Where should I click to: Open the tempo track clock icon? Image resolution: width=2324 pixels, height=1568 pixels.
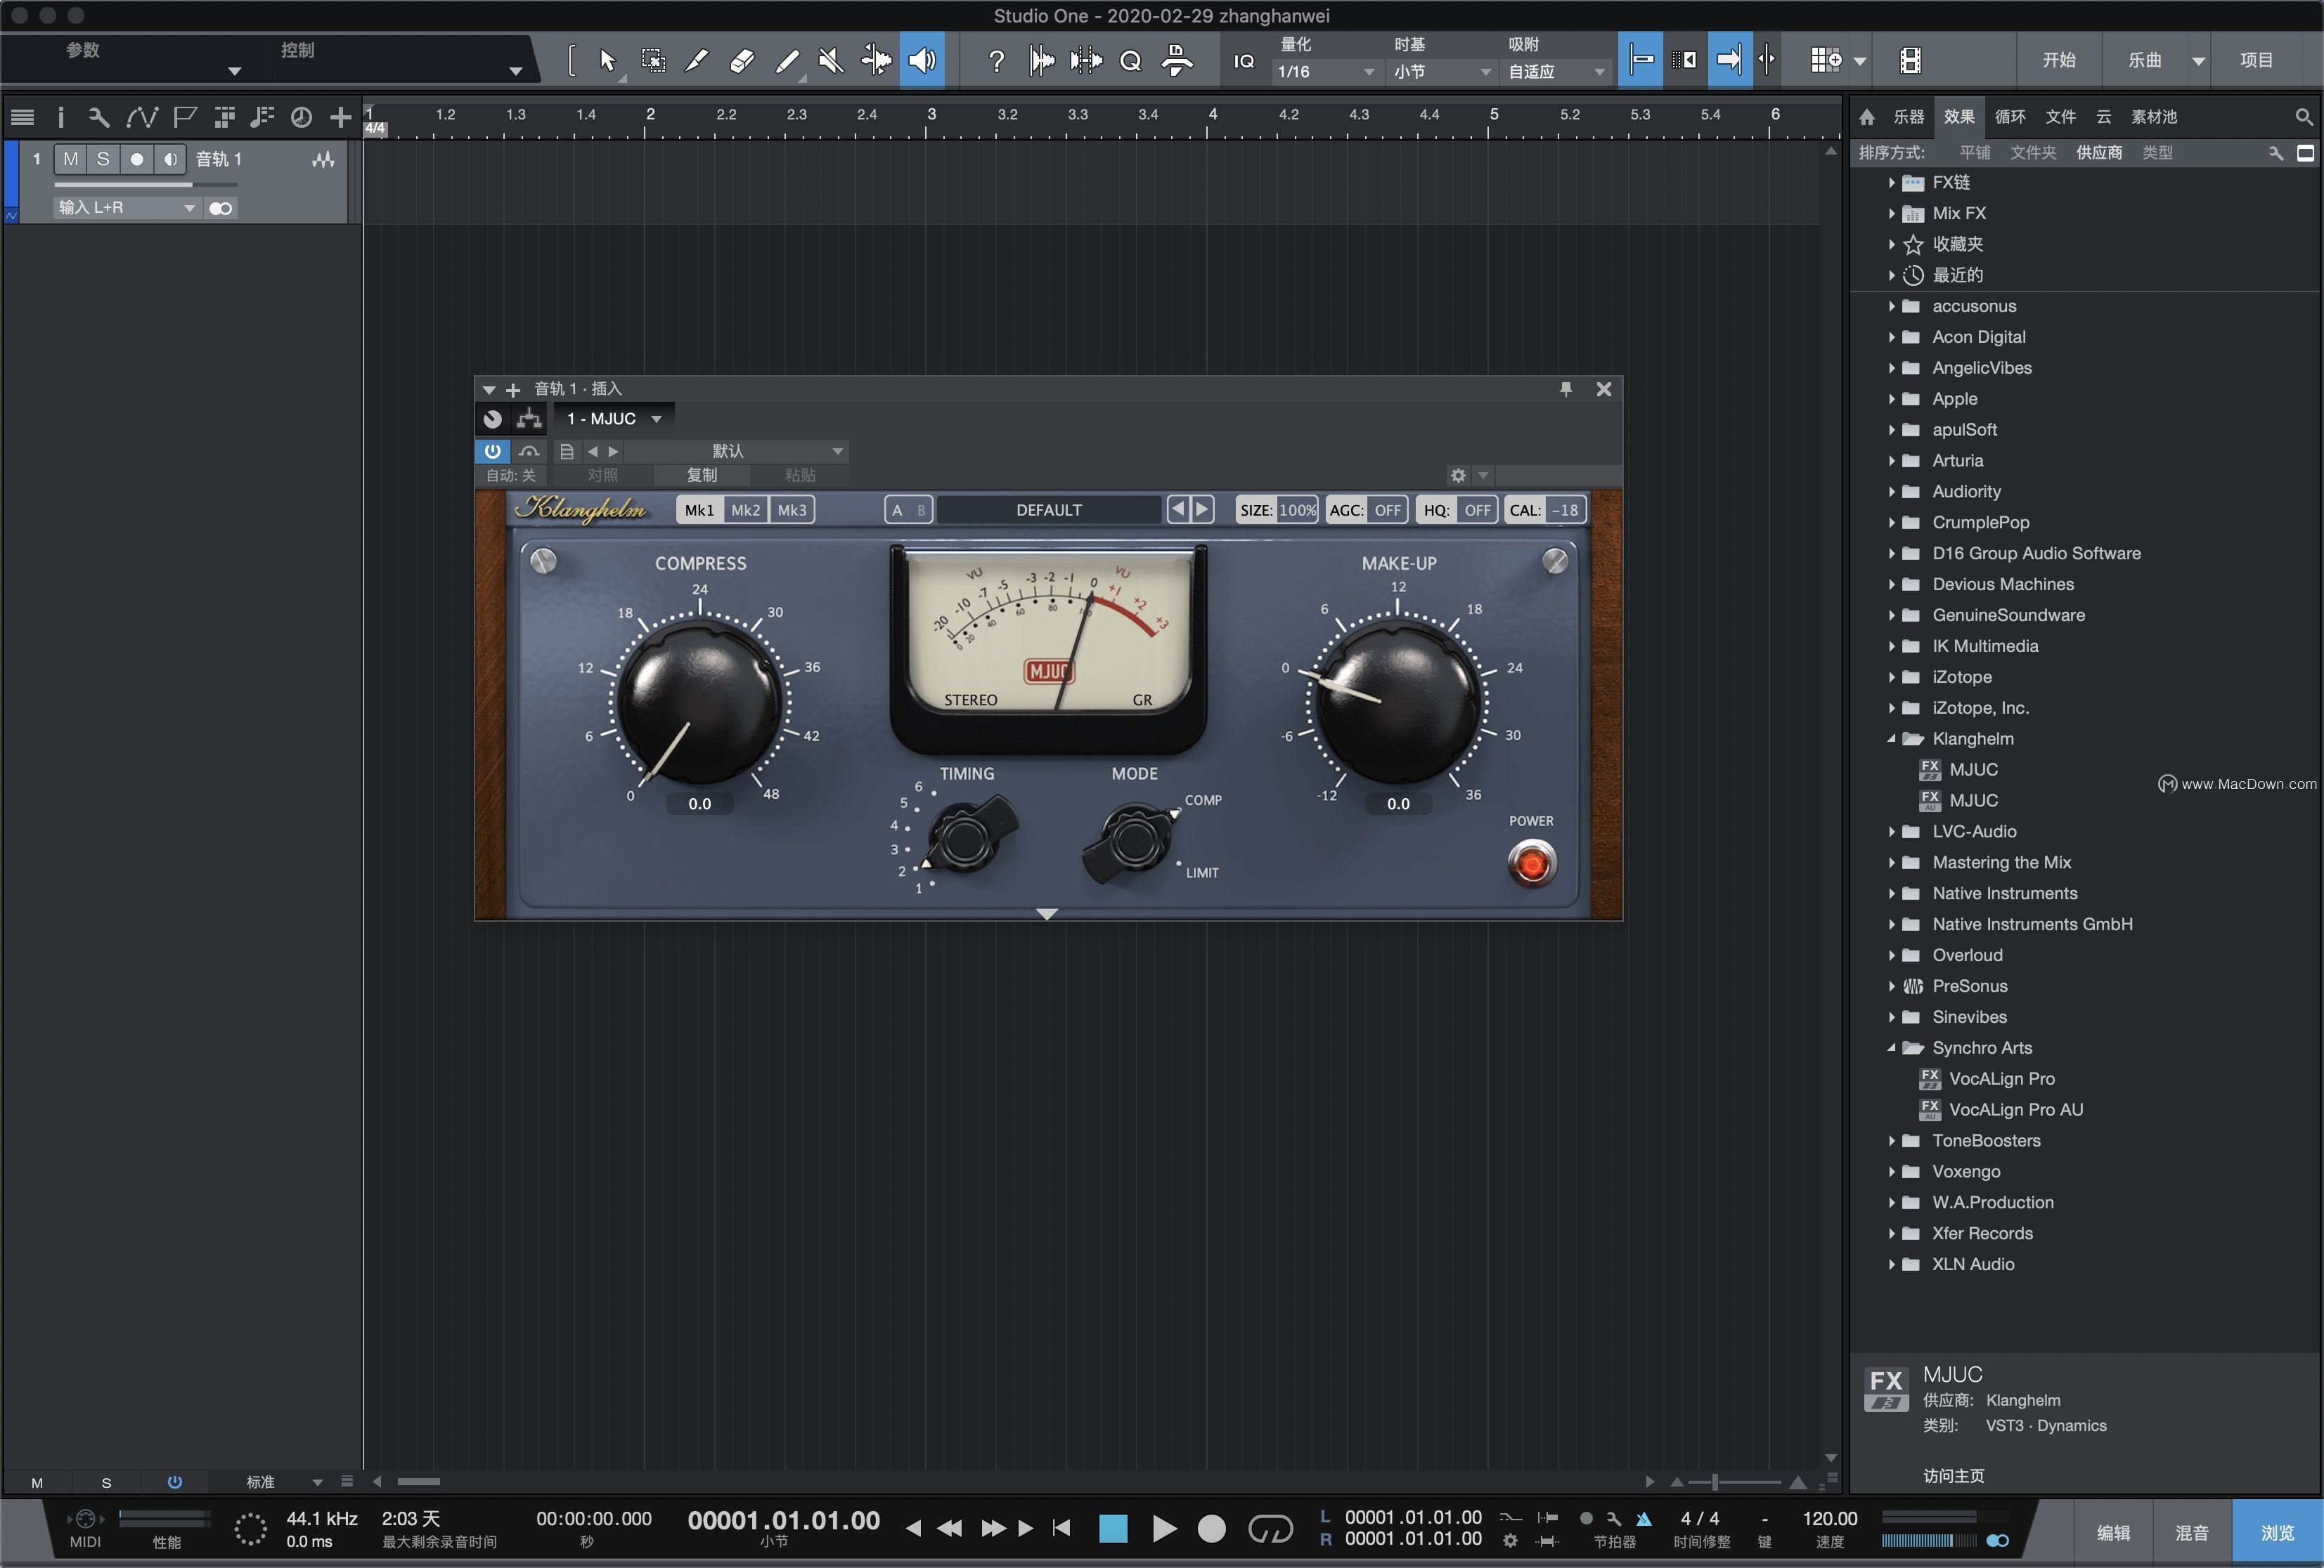301,118
